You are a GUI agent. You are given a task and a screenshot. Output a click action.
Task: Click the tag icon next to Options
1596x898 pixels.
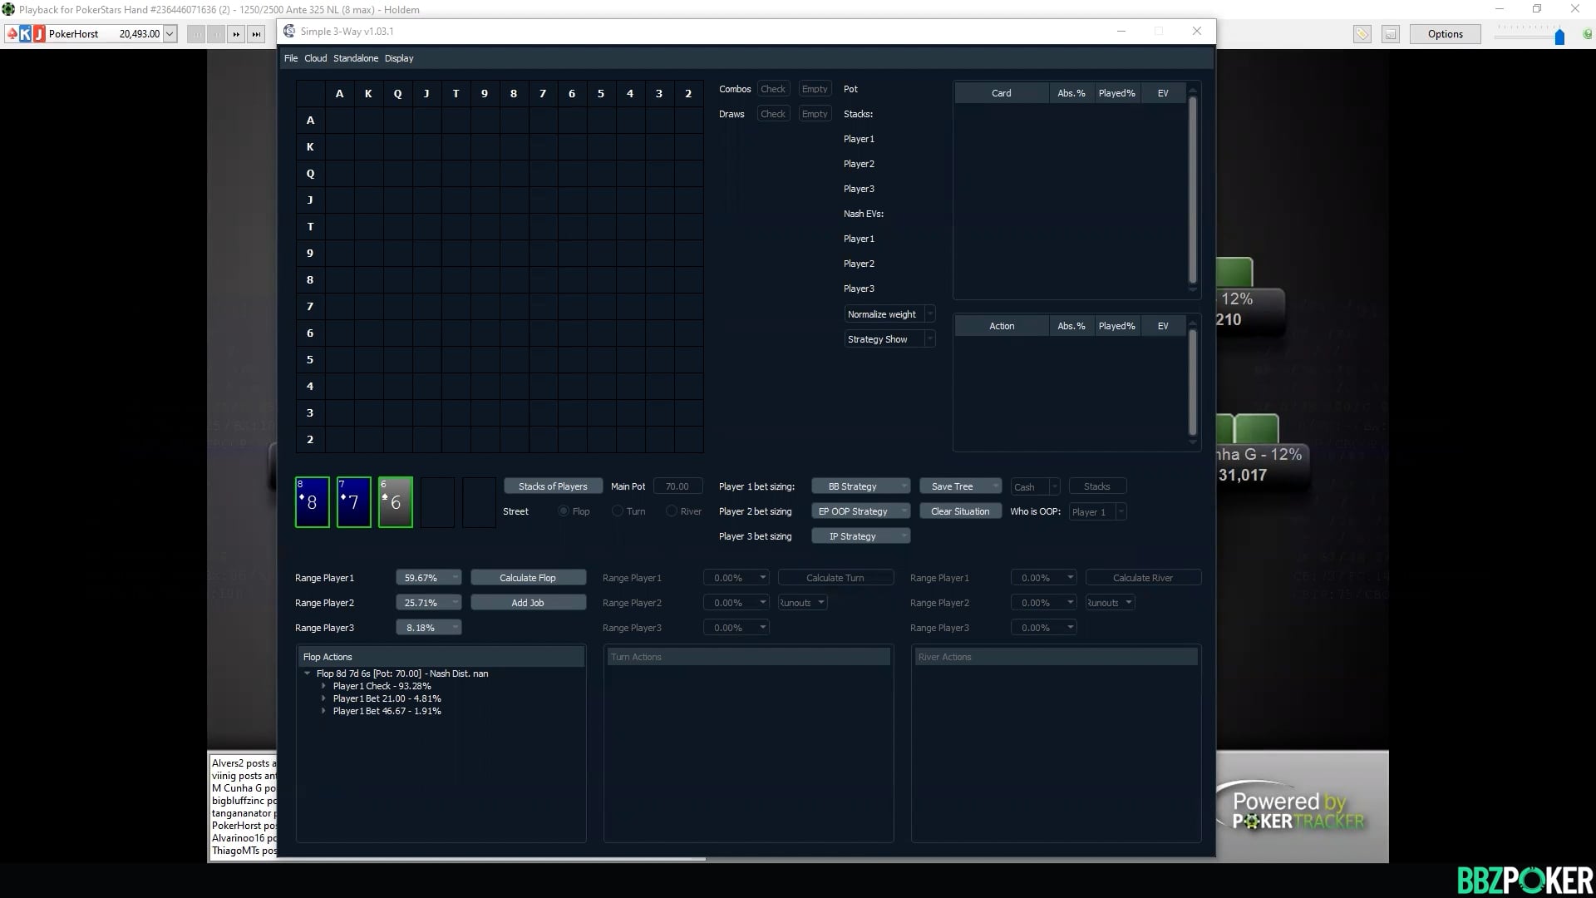click(1362, 34)
